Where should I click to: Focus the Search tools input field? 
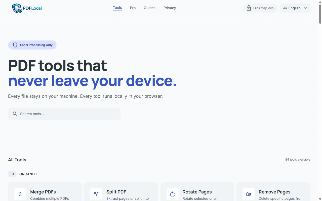click(x=64, y=114)
